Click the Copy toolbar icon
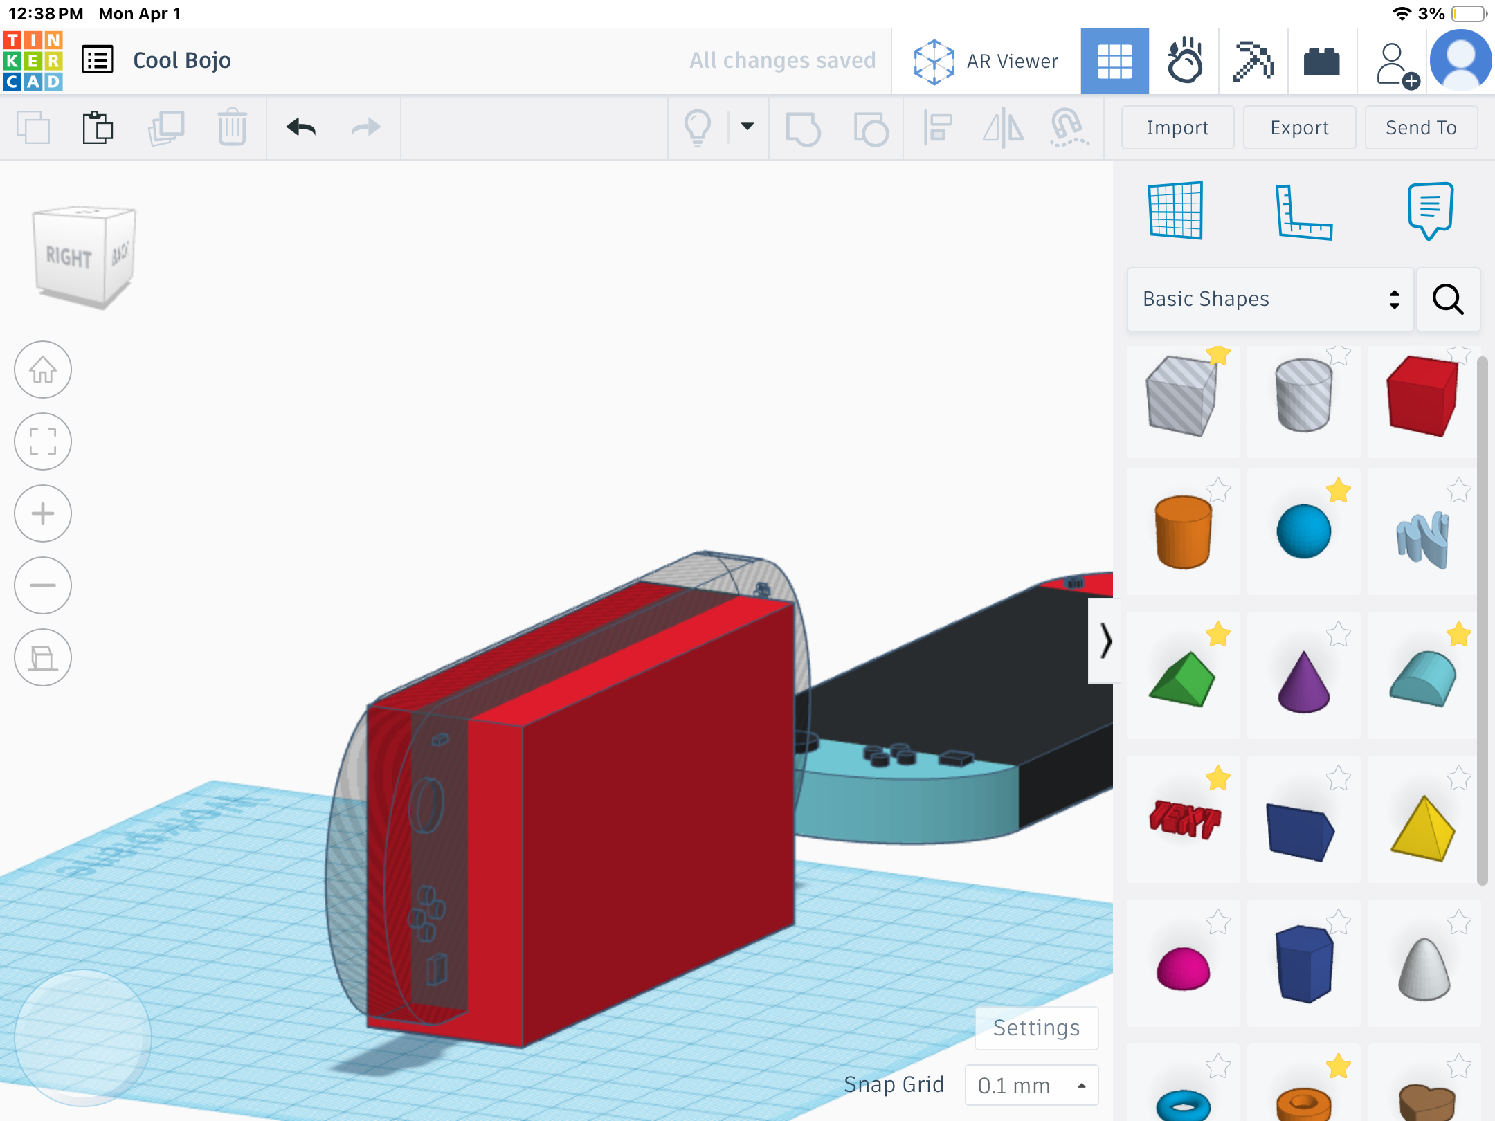The image size is (1495, 1121). 33,127
